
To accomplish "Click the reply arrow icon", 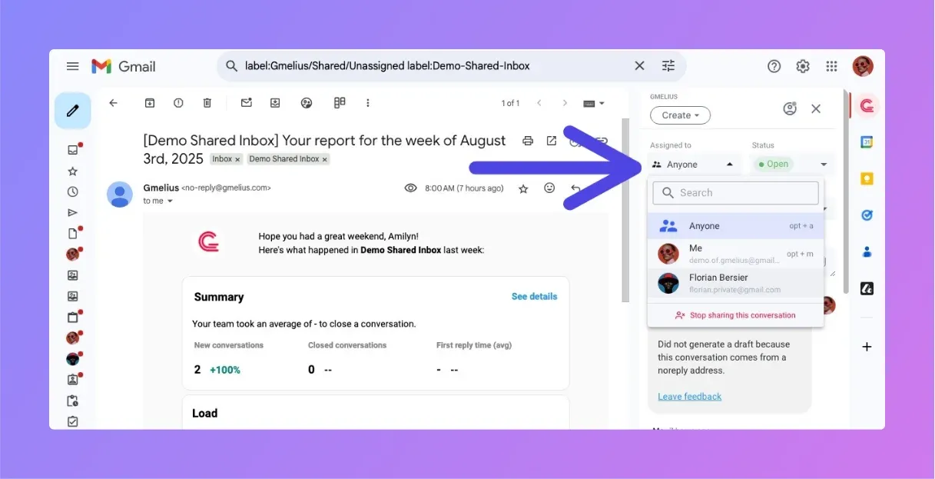I will pyautogui.click(x=575, y=188).
